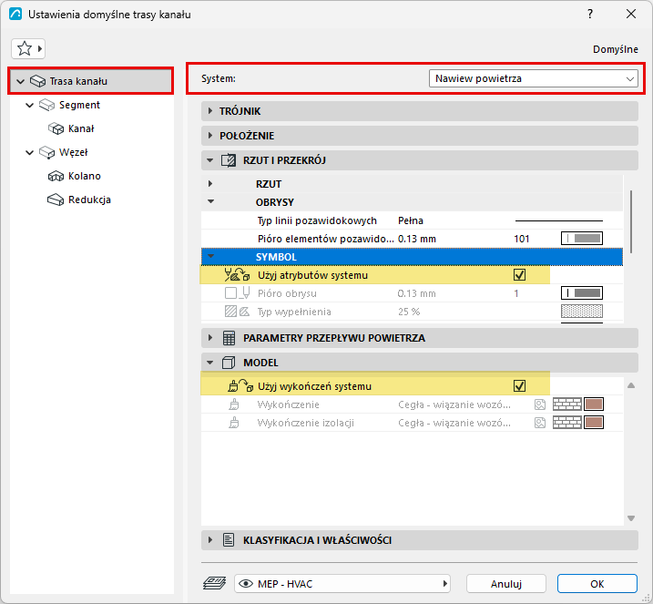
Task: Click the surface override icon beside Użyj wykończeń
Action: click(240, 386)
